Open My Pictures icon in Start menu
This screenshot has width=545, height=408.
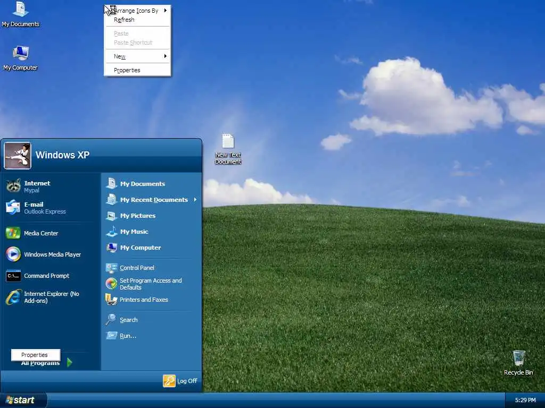click(112, 216)
